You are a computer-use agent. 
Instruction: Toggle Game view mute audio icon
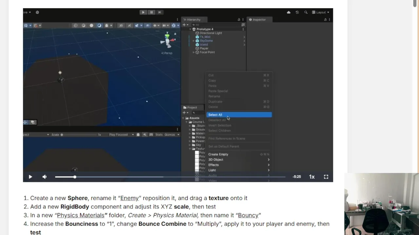pos(144,134)
